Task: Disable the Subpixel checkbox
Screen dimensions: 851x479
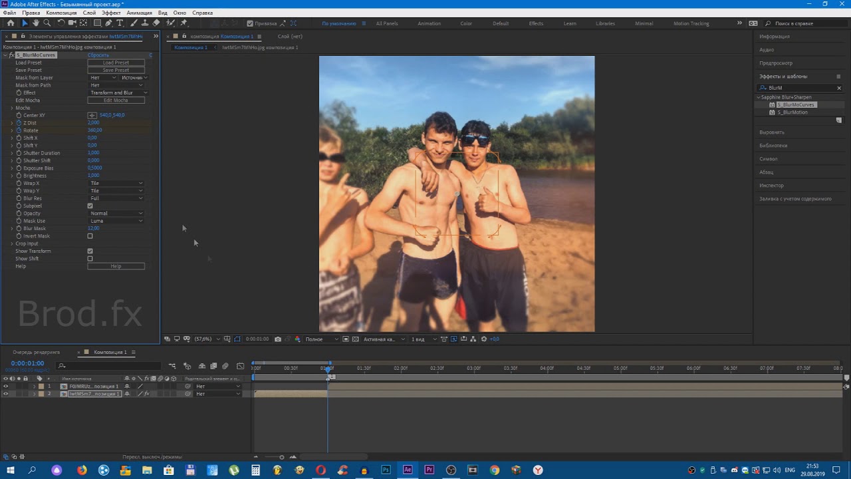Action: (90, 206)
